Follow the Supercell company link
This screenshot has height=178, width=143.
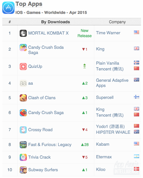pyautogui.click(x=105, y=98)
